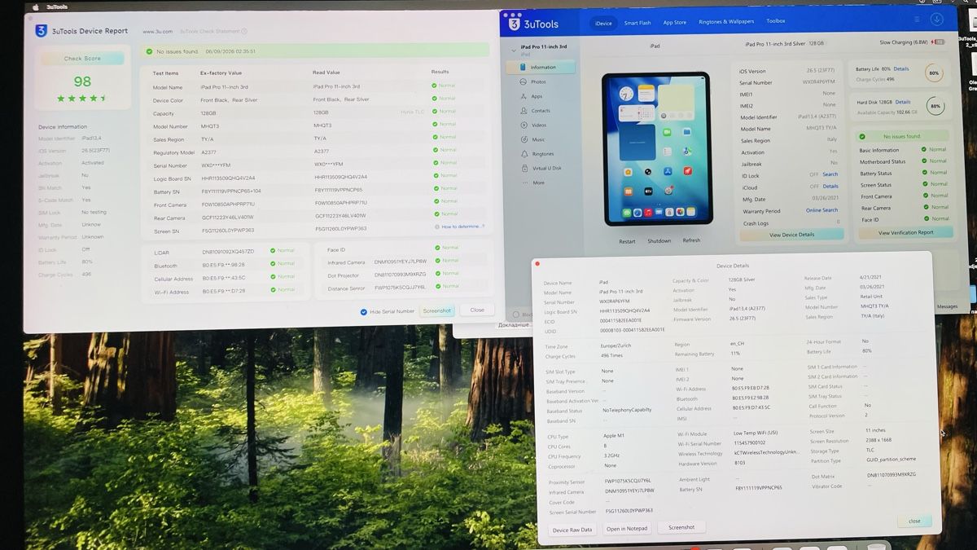Select Information in 3uTools sidebar
The height and width of the screenshot is (550, 977).
541,67
